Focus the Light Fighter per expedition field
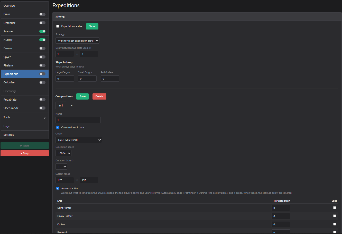 pos(281,208)
